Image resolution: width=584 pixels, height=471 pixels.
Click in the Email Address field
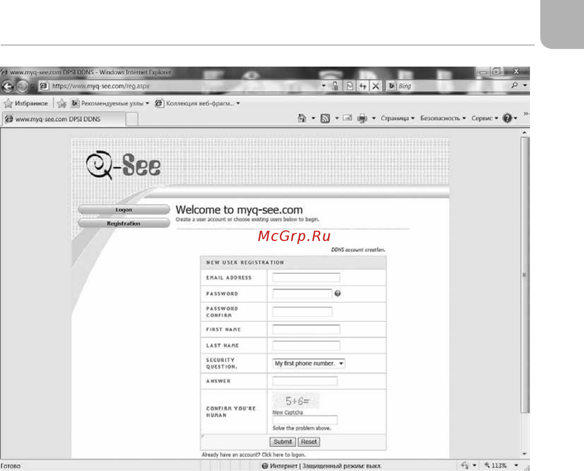306,277
